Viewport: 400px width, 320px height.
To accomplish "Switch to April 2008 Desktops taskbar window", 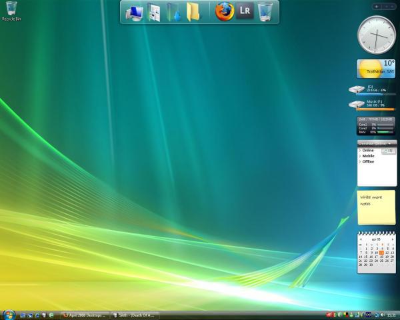I will pyautogui.click(x=85, y=315).
